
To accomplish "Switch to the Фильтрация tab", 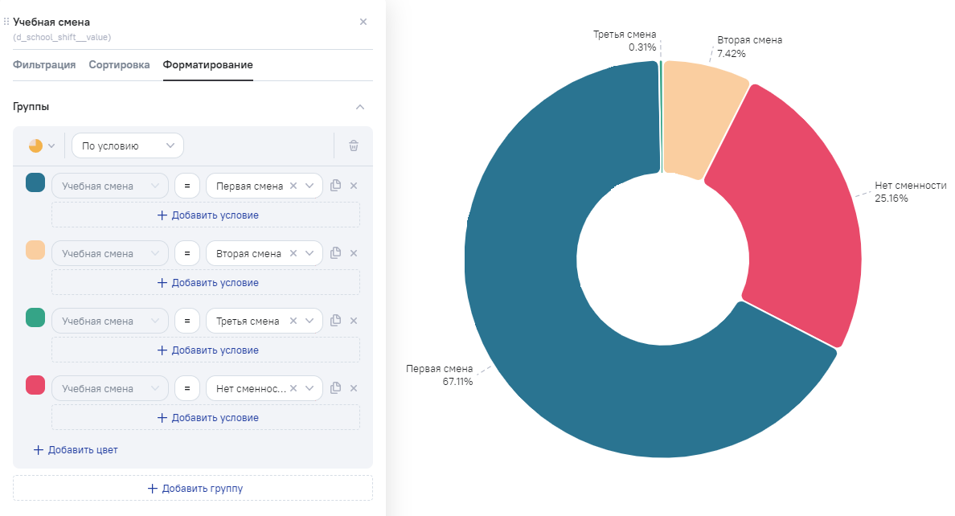I will click(44, 65).
